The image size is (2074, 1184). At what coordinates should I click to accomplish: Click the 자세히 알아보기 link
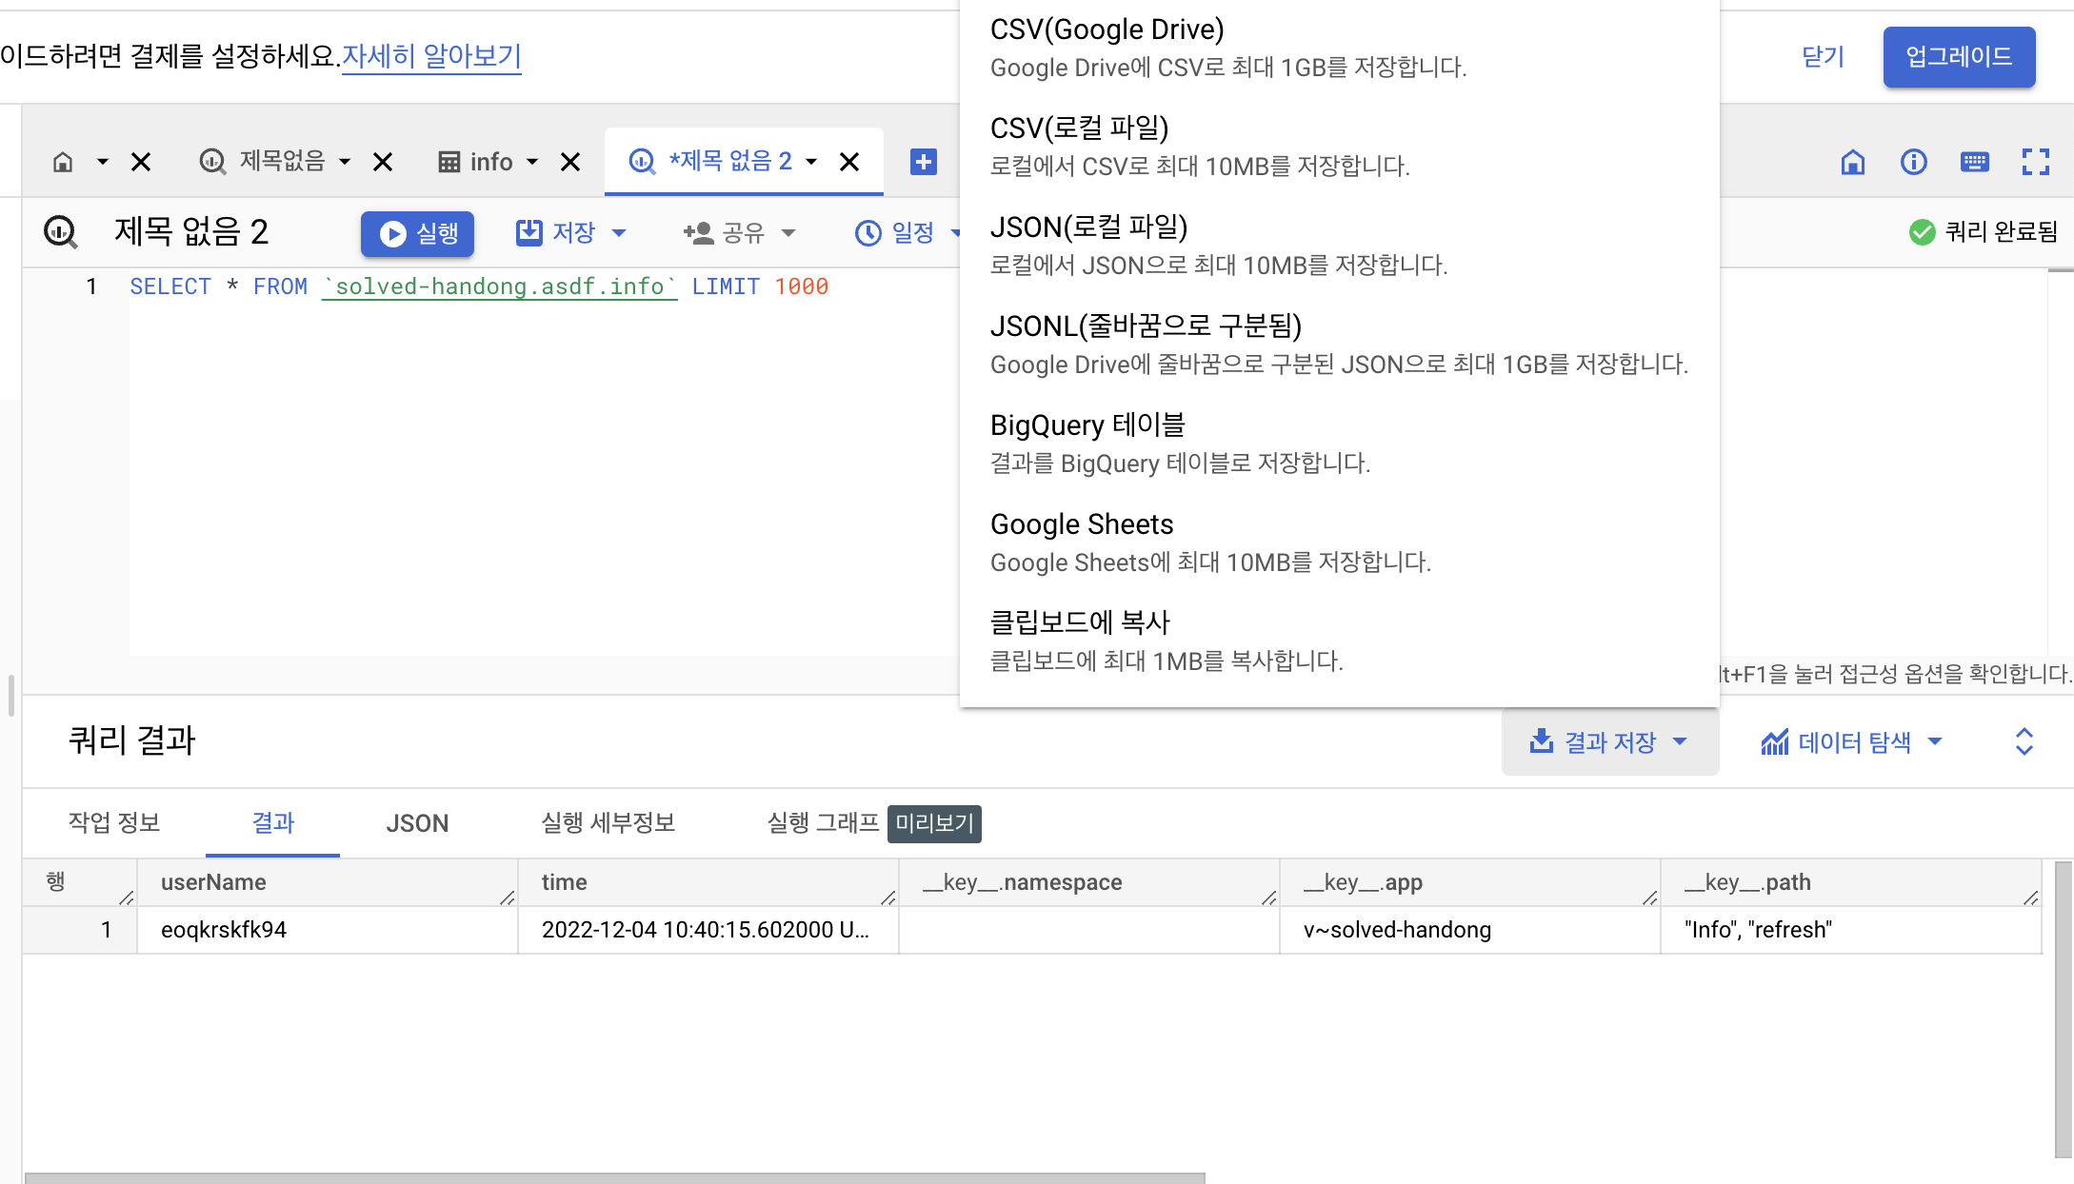click(x=431, y=56)
